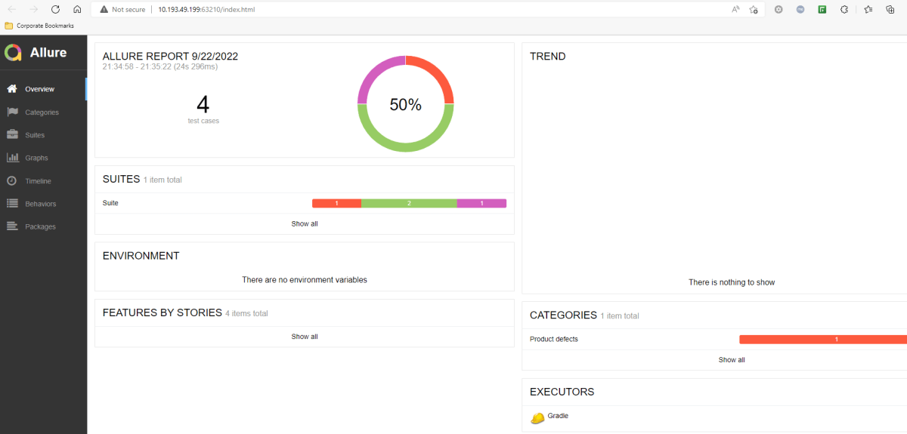The width and height of the screenshot is (907, 434).
Task: Show all Features by Stories items
Action: (305, 337)
